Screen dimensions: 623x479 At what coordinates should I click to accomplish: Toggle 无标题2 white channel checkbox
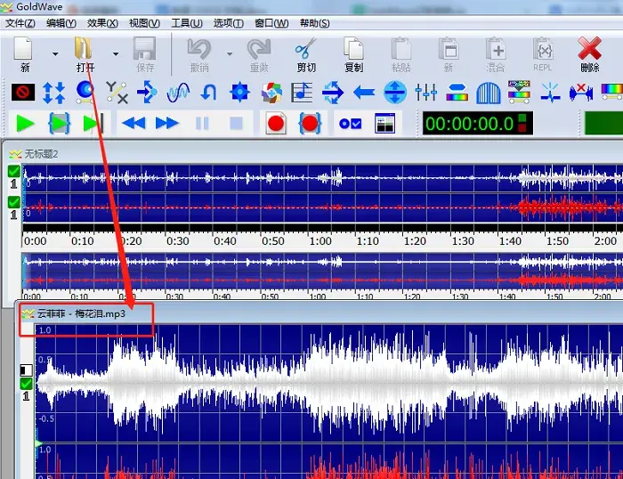tap(14, 171)
